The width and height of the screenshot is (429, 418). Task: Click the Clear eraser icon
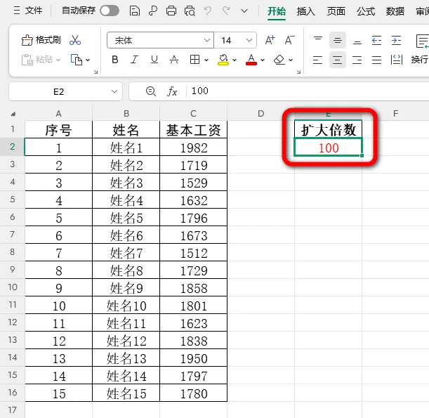tap(279, 60)
